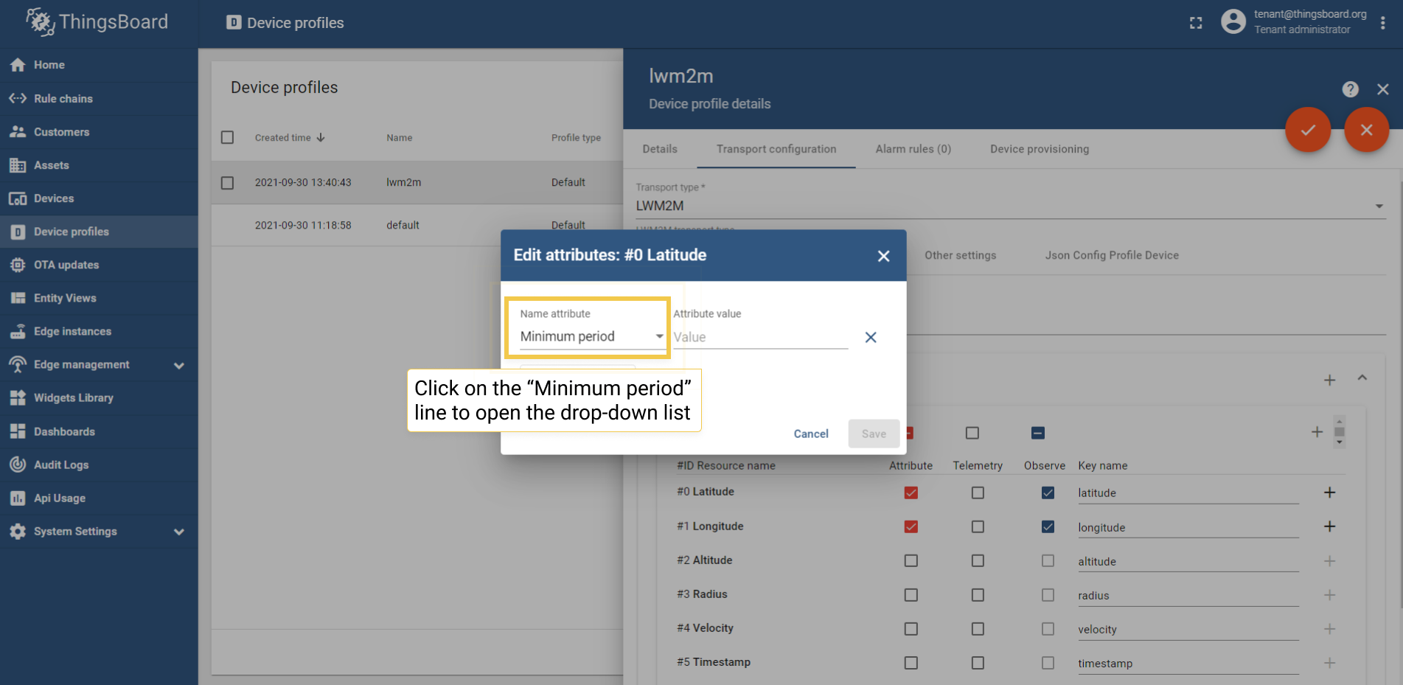Open Transport type LWM2M dropdown
The height and width of the screenshot is (685, 1403).
point(1011,206)
